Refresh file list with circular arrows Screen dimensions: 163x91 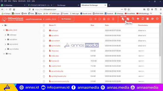pos(143,19)
